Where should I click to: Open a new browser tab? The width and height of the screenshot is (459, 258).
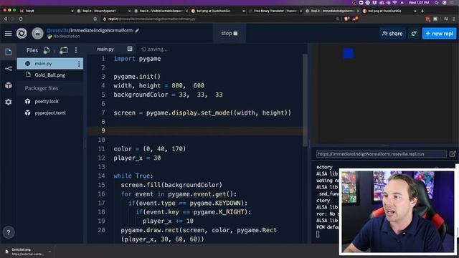click(422, 11)
